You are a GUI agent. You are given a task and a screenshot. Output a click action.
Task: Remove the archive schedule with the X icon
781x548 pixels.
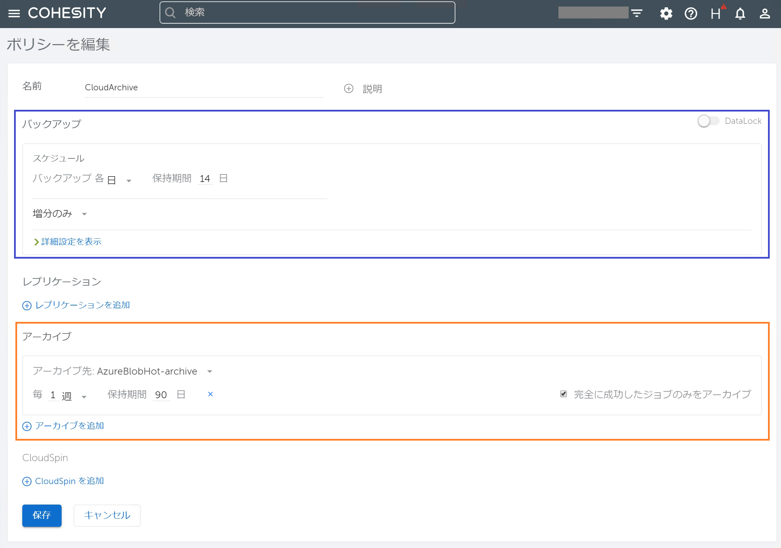(x=211, y=394)
